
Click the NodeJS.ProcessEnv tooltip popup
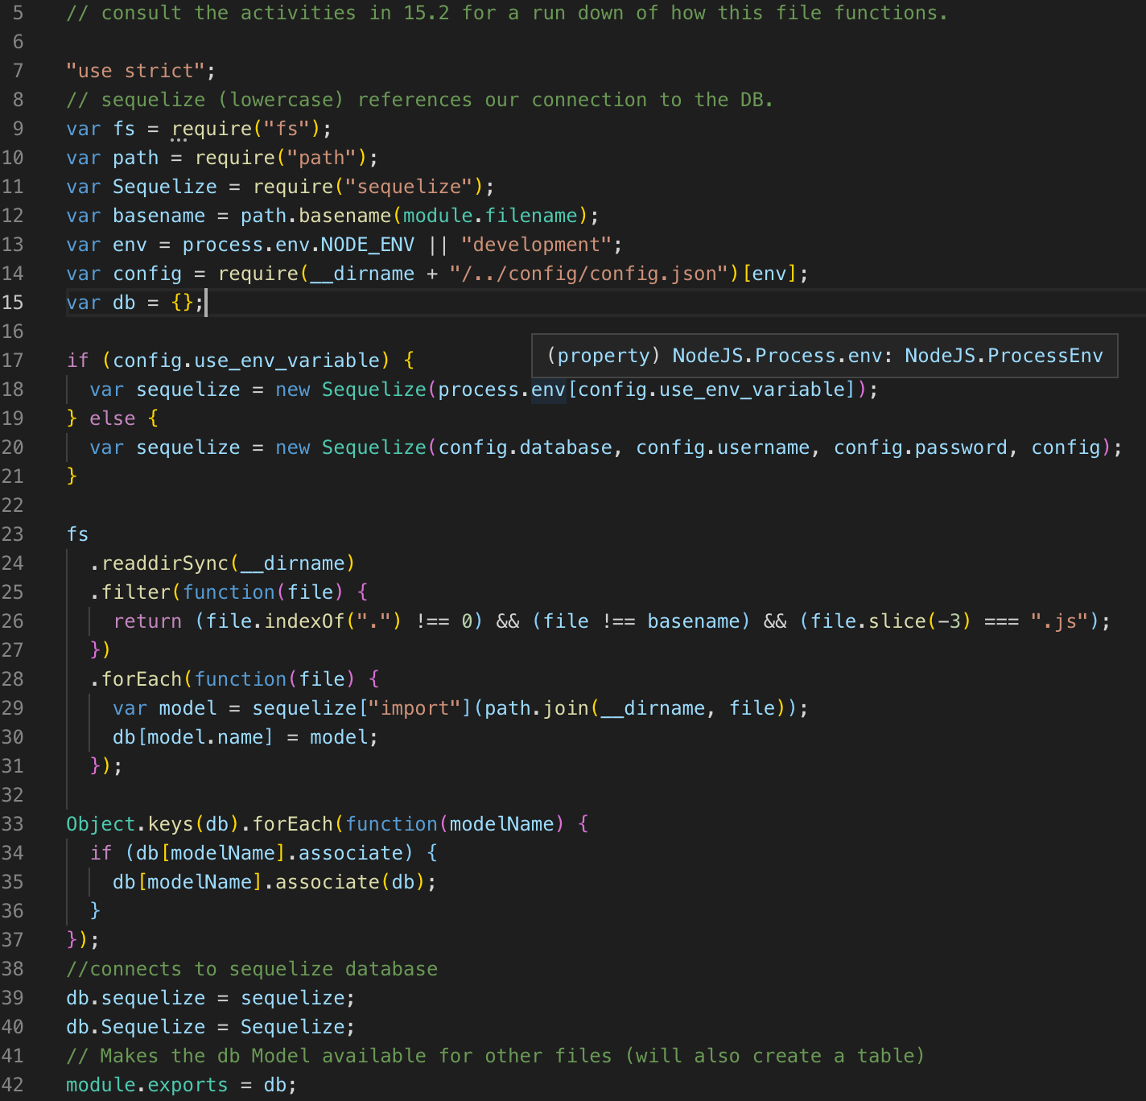825,355
